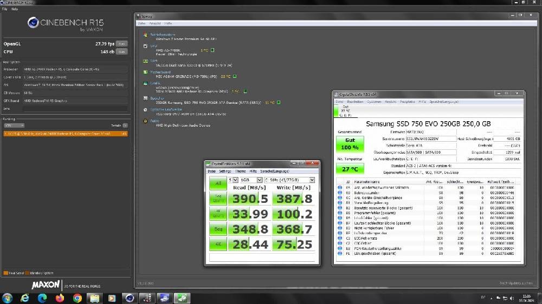Open the Windows Start orb
542x304 pixels.
pyautogui.click(x=7, y=298)
